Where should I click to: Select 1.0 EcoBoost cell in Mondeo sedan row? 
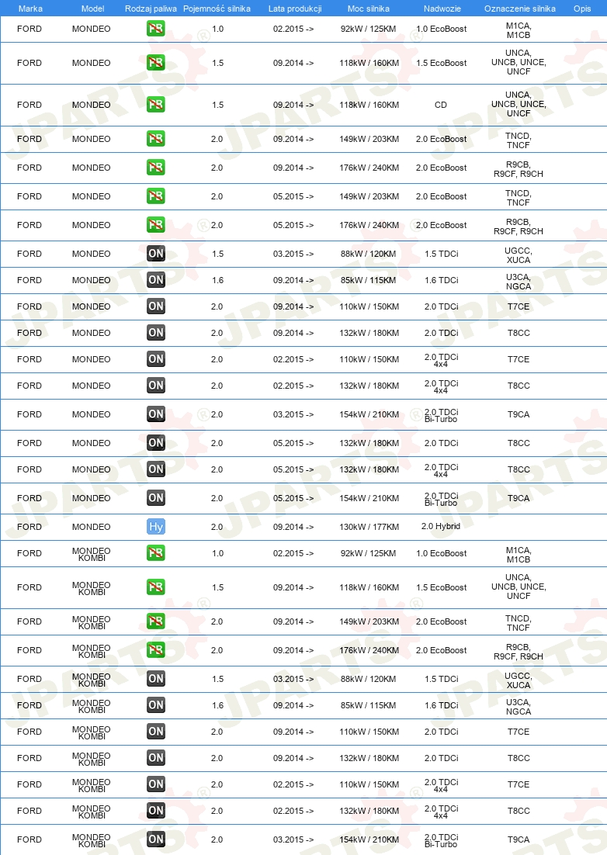441,29
